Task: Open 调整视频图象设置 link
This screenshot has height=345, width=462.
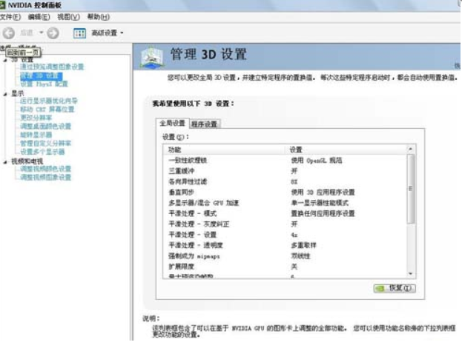Action: click(46, 178)
